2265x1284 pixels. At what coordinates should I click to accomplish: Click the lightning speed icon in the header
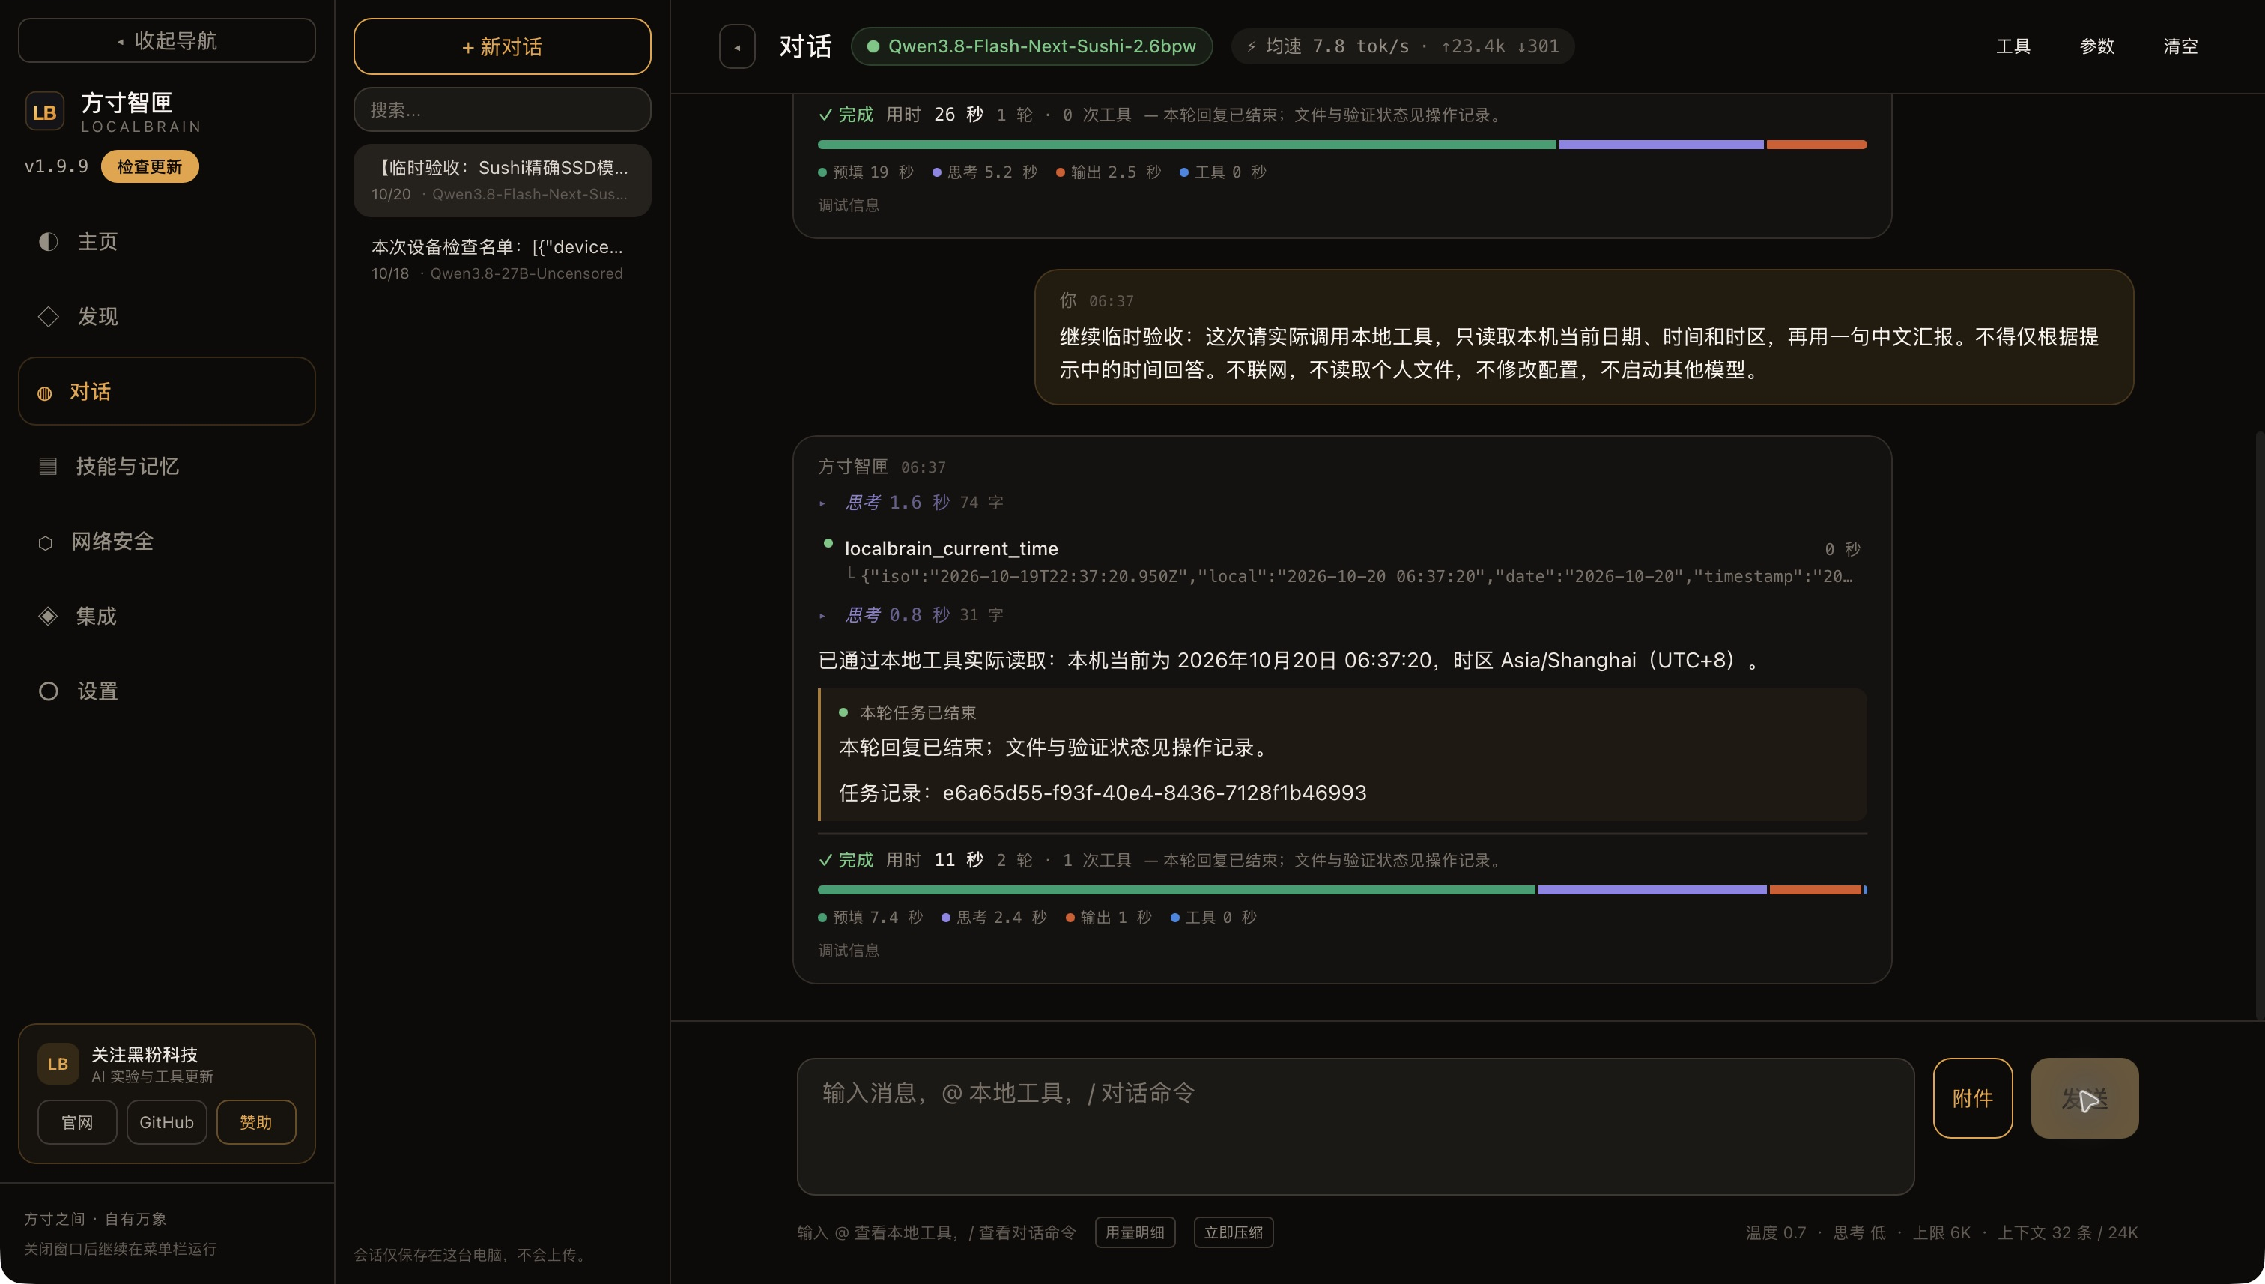click(1251, 46)
